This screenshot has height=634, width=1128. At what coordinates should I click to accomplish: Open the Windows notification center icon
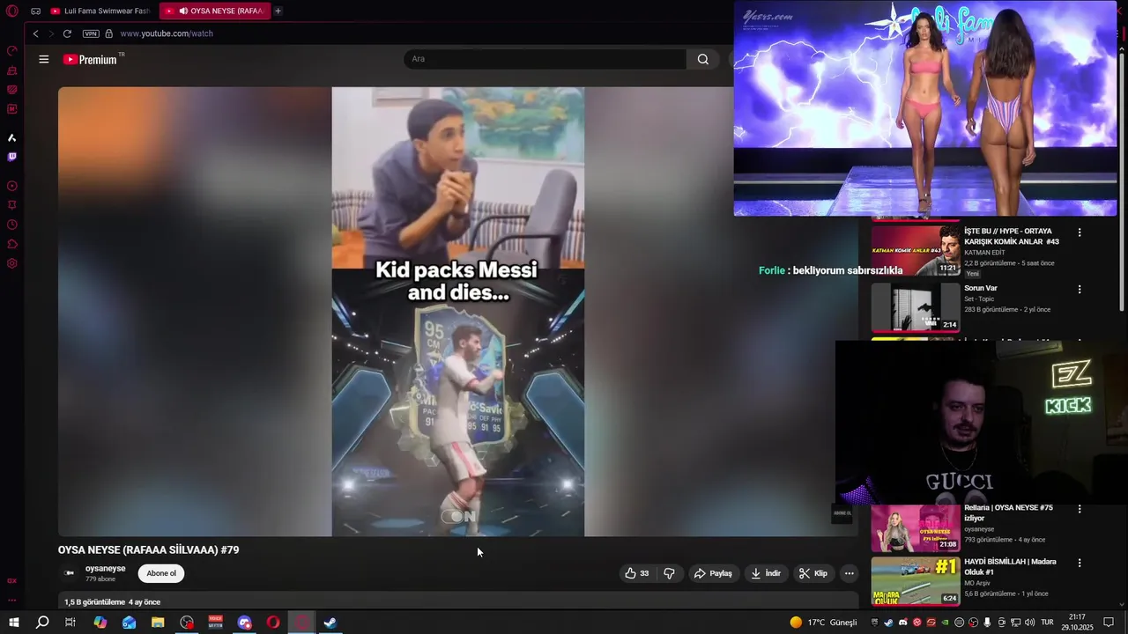tap(1109, 623)
